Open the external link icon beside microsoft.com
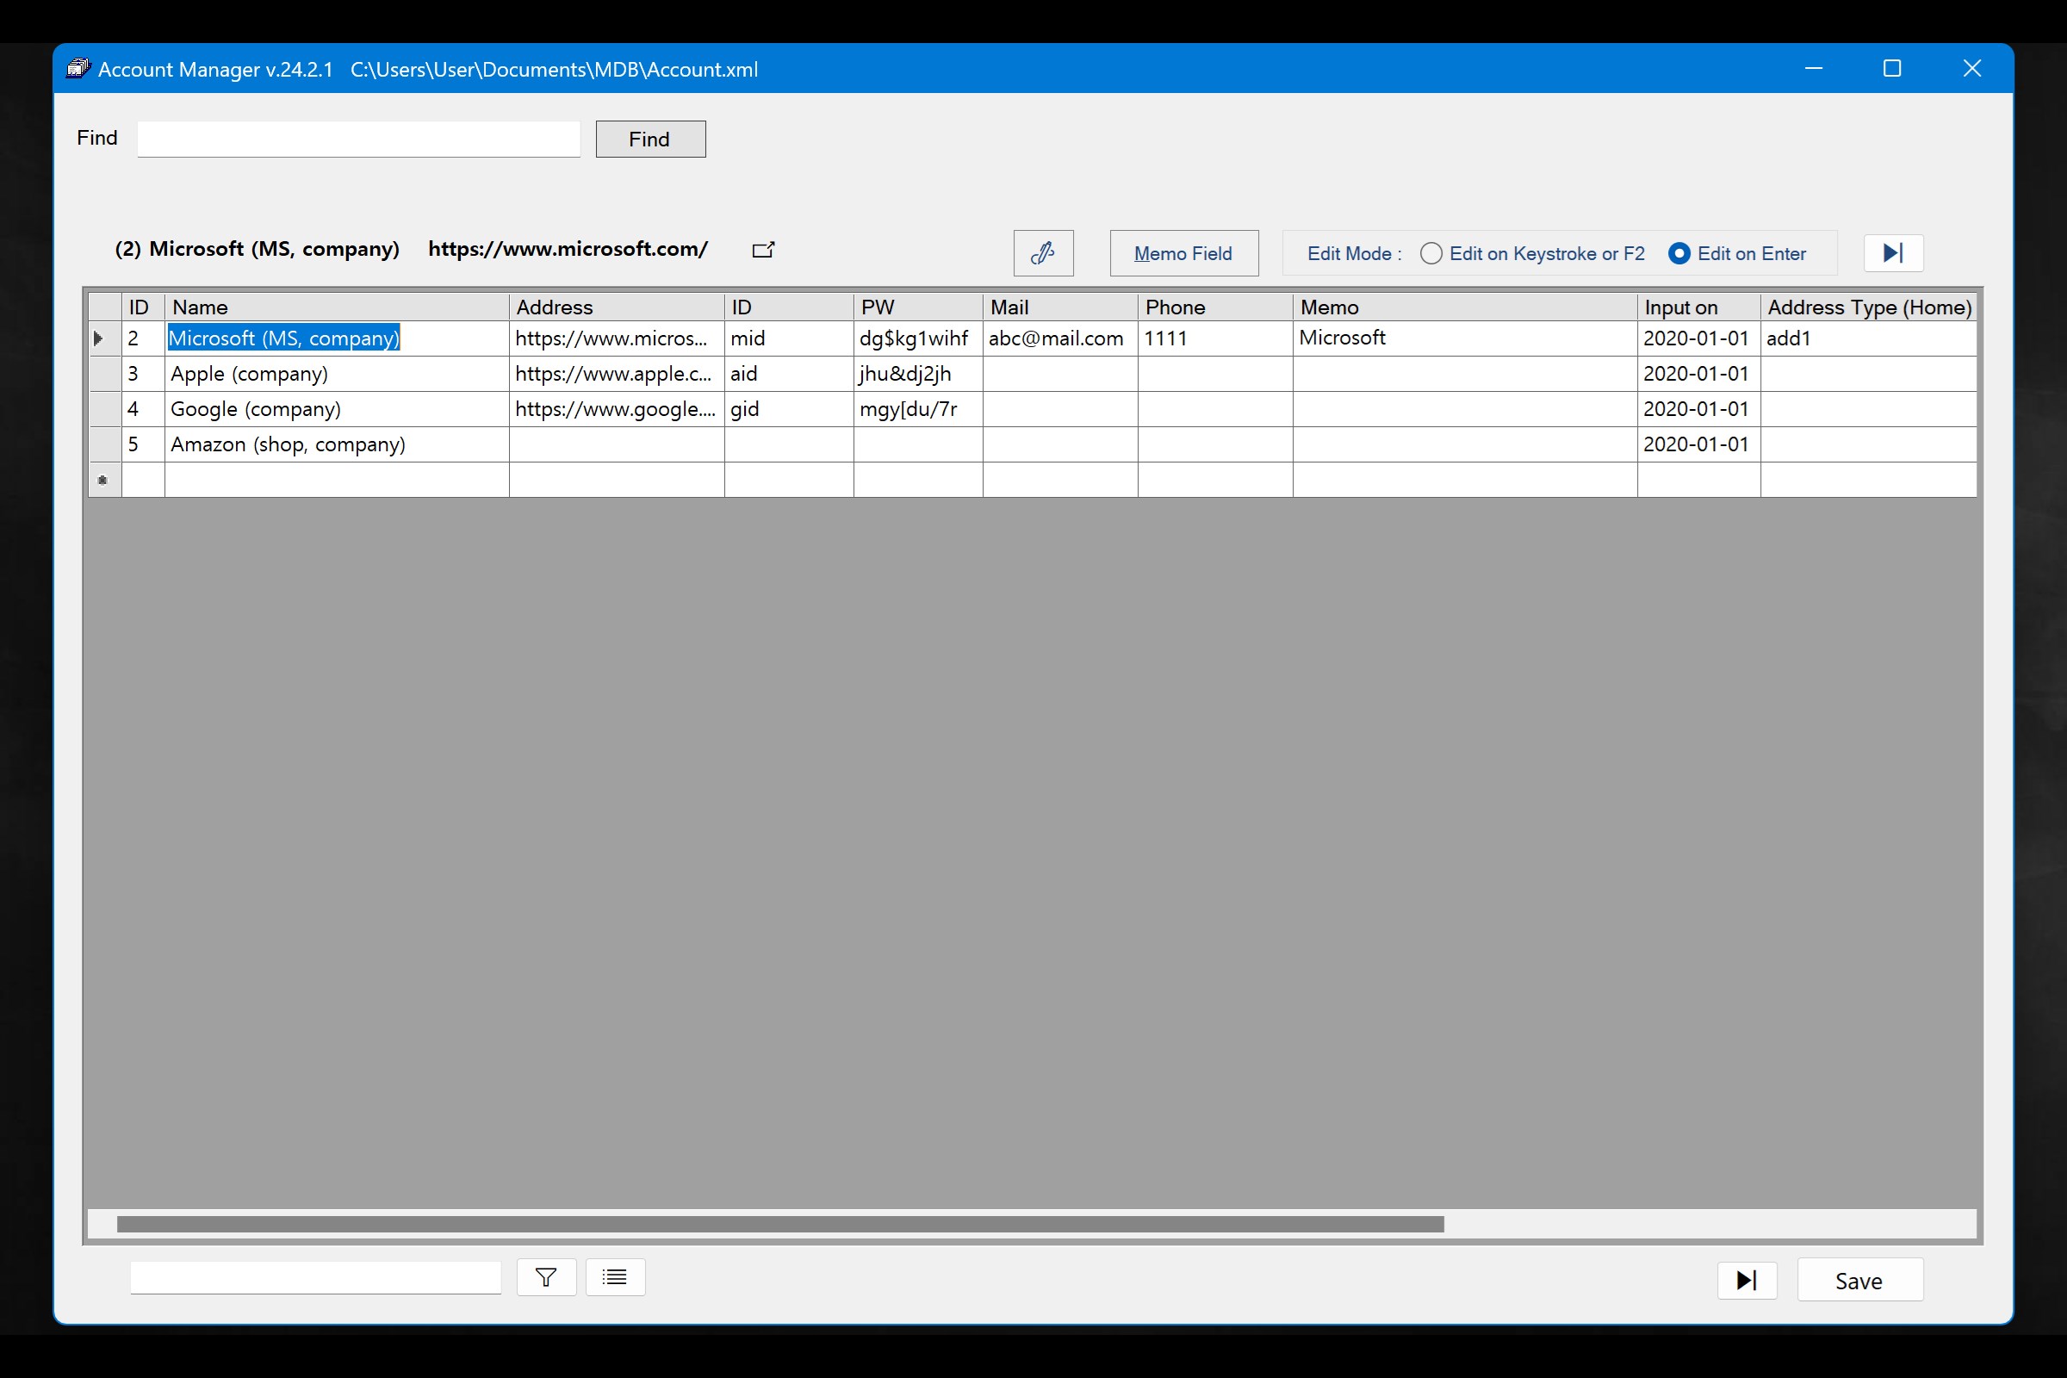2067x1378 pixels. [763, 250]
